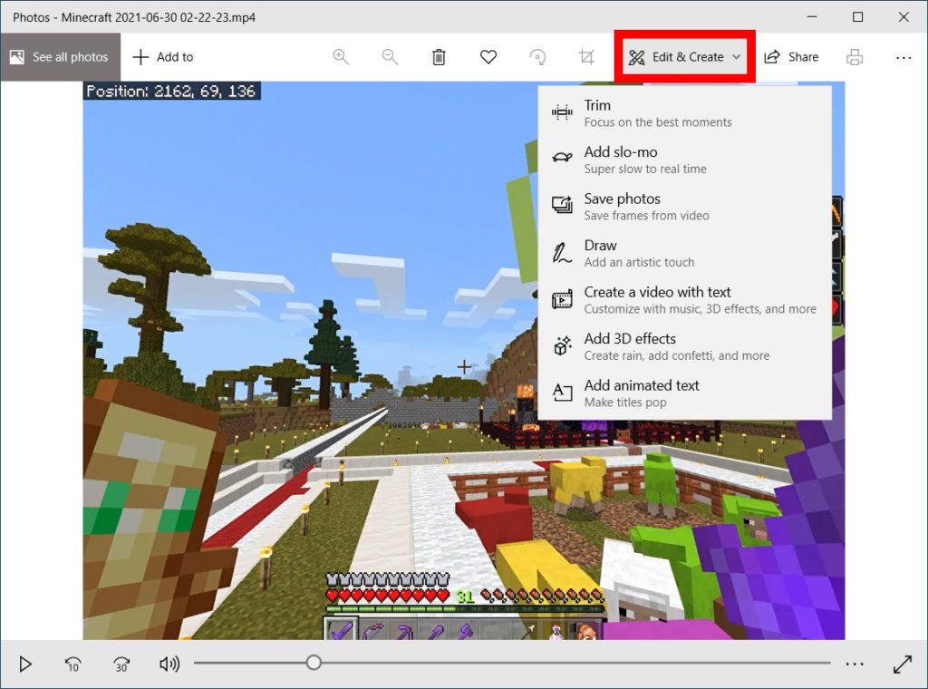This screenshot has width=928, height=689.
Task: Select Create a video with text
Action: [x=684, y=299]
